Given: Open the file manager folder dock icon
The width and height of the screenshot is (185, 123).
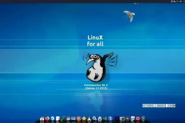Looking at the screenshot, I should tap(133, 118).
